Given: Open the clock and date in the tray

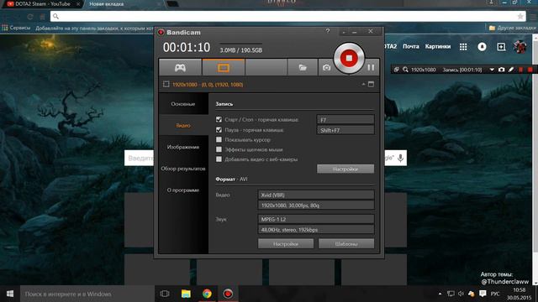Looking at the screenshot, I should (520, 294).
